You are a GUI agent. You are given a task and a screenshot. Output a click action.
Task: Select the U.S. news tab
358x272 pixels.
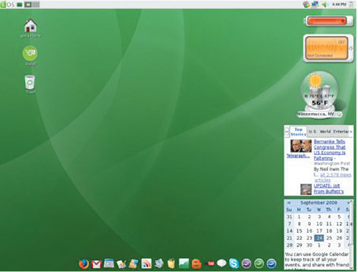coord(312,131)
